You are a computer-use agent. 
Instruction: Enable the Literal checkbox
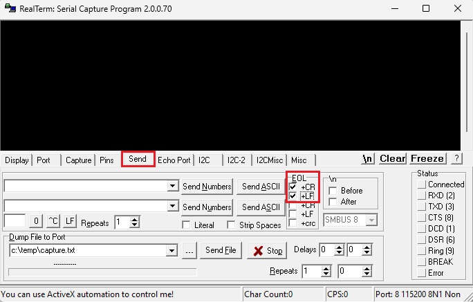pos(187,225)
